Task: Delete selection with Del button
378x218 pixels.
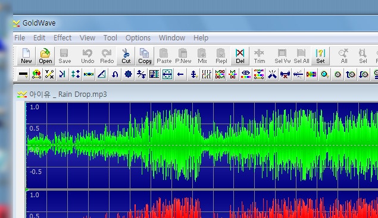Action: click(240, 56)
